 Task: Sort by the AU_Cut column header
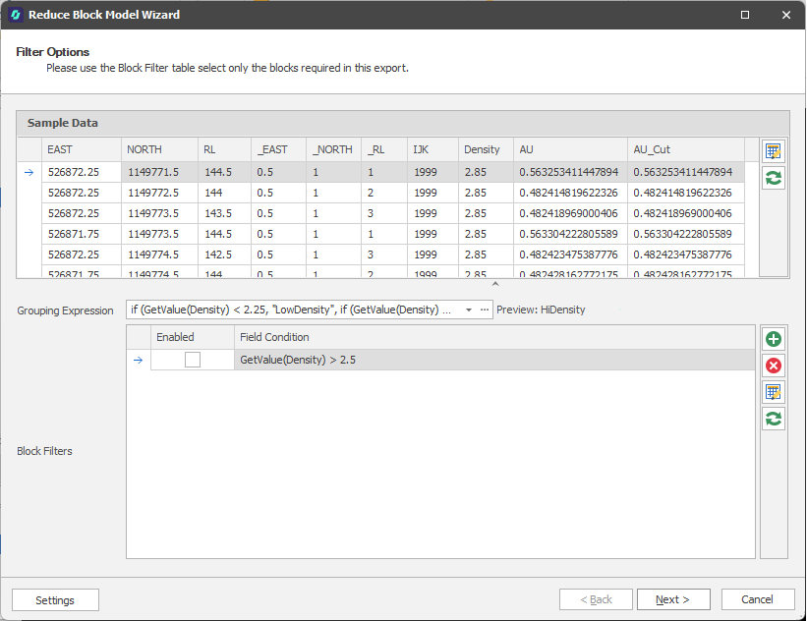[652, 149]
